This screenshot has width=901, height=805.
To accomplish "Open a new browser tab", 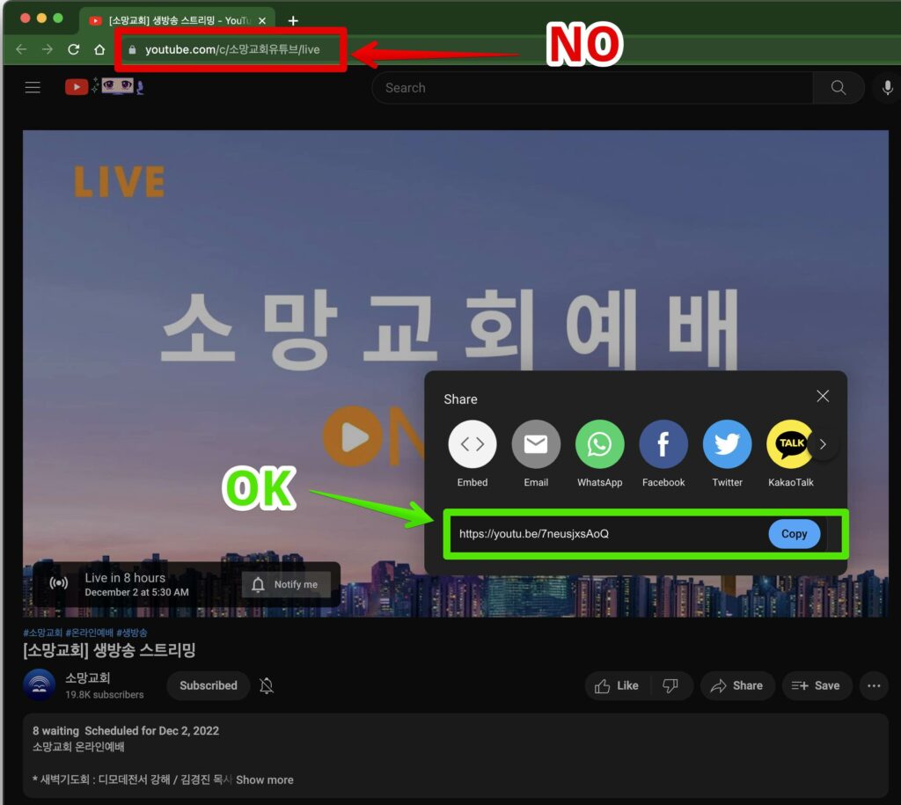I will (x=293, y=21).
